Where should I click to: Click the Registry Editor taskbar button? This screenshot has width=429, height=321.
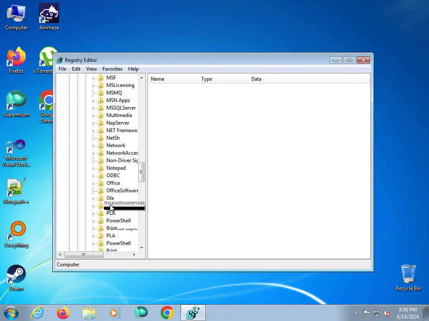click(193, 313)
